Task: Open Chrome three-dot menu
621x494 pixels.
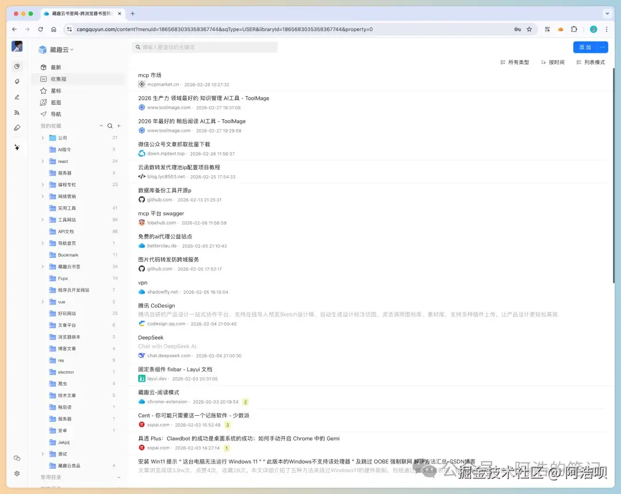Action: (x=607, y=29)
